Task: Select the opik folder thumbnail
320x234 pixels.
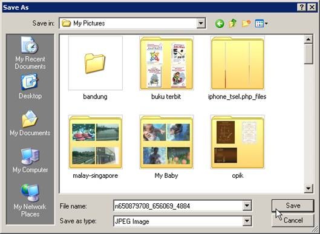Action: click(237, 142)
